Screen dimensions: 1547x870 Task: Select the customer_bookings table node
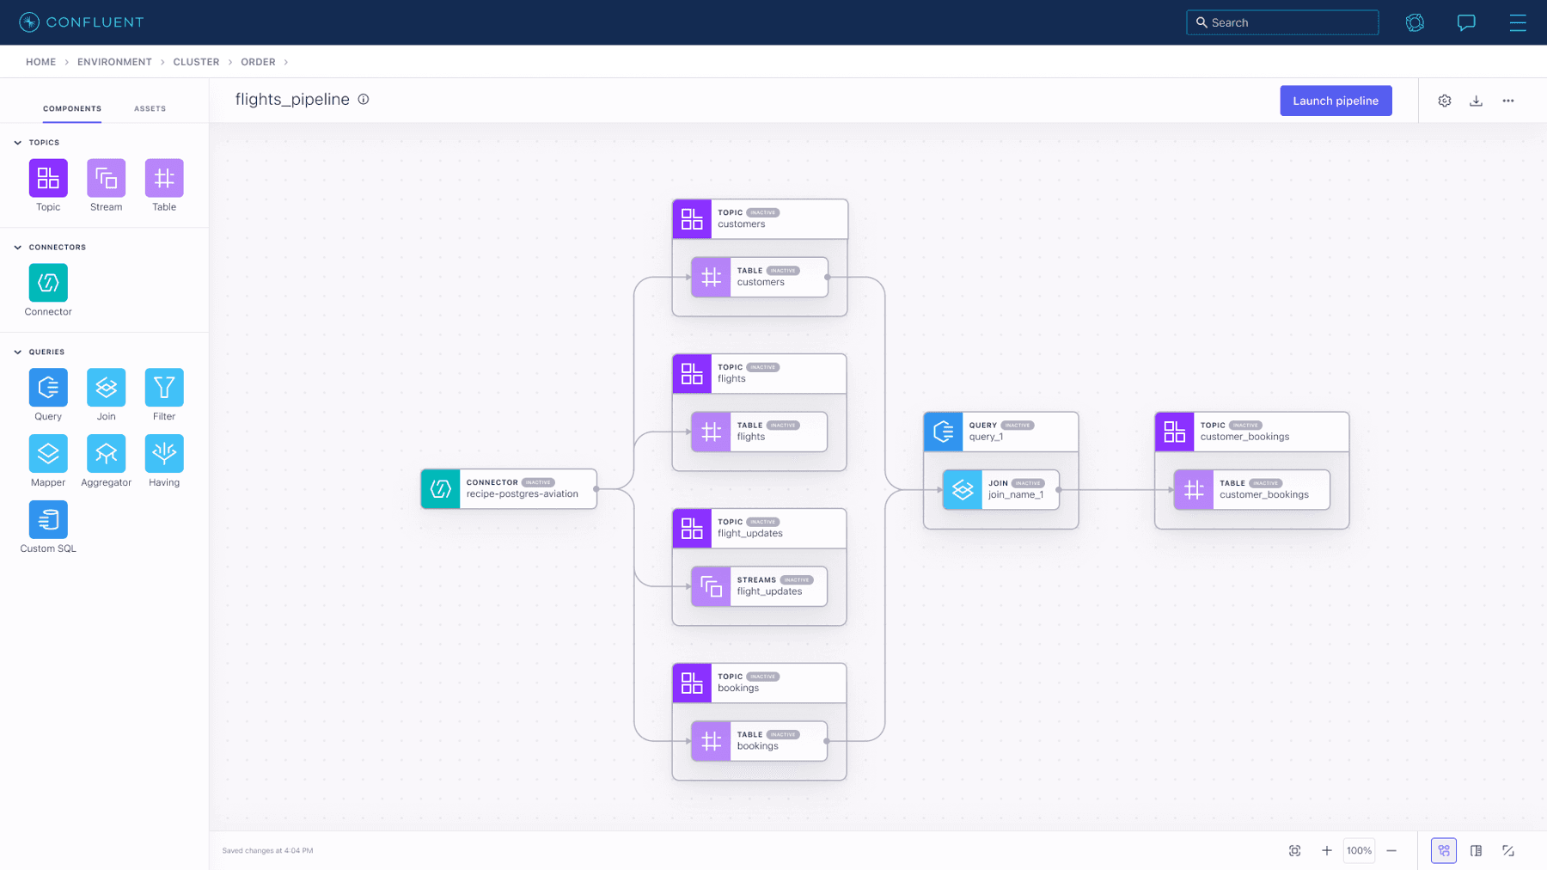coord(1251,489)
